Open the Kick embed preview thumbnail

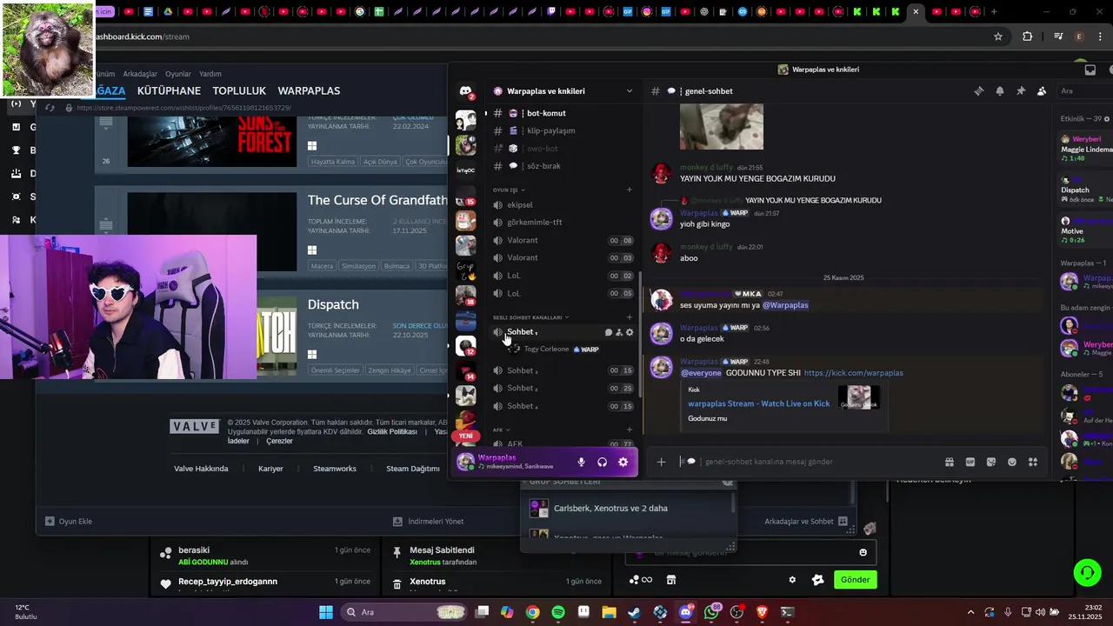point(859,397)
